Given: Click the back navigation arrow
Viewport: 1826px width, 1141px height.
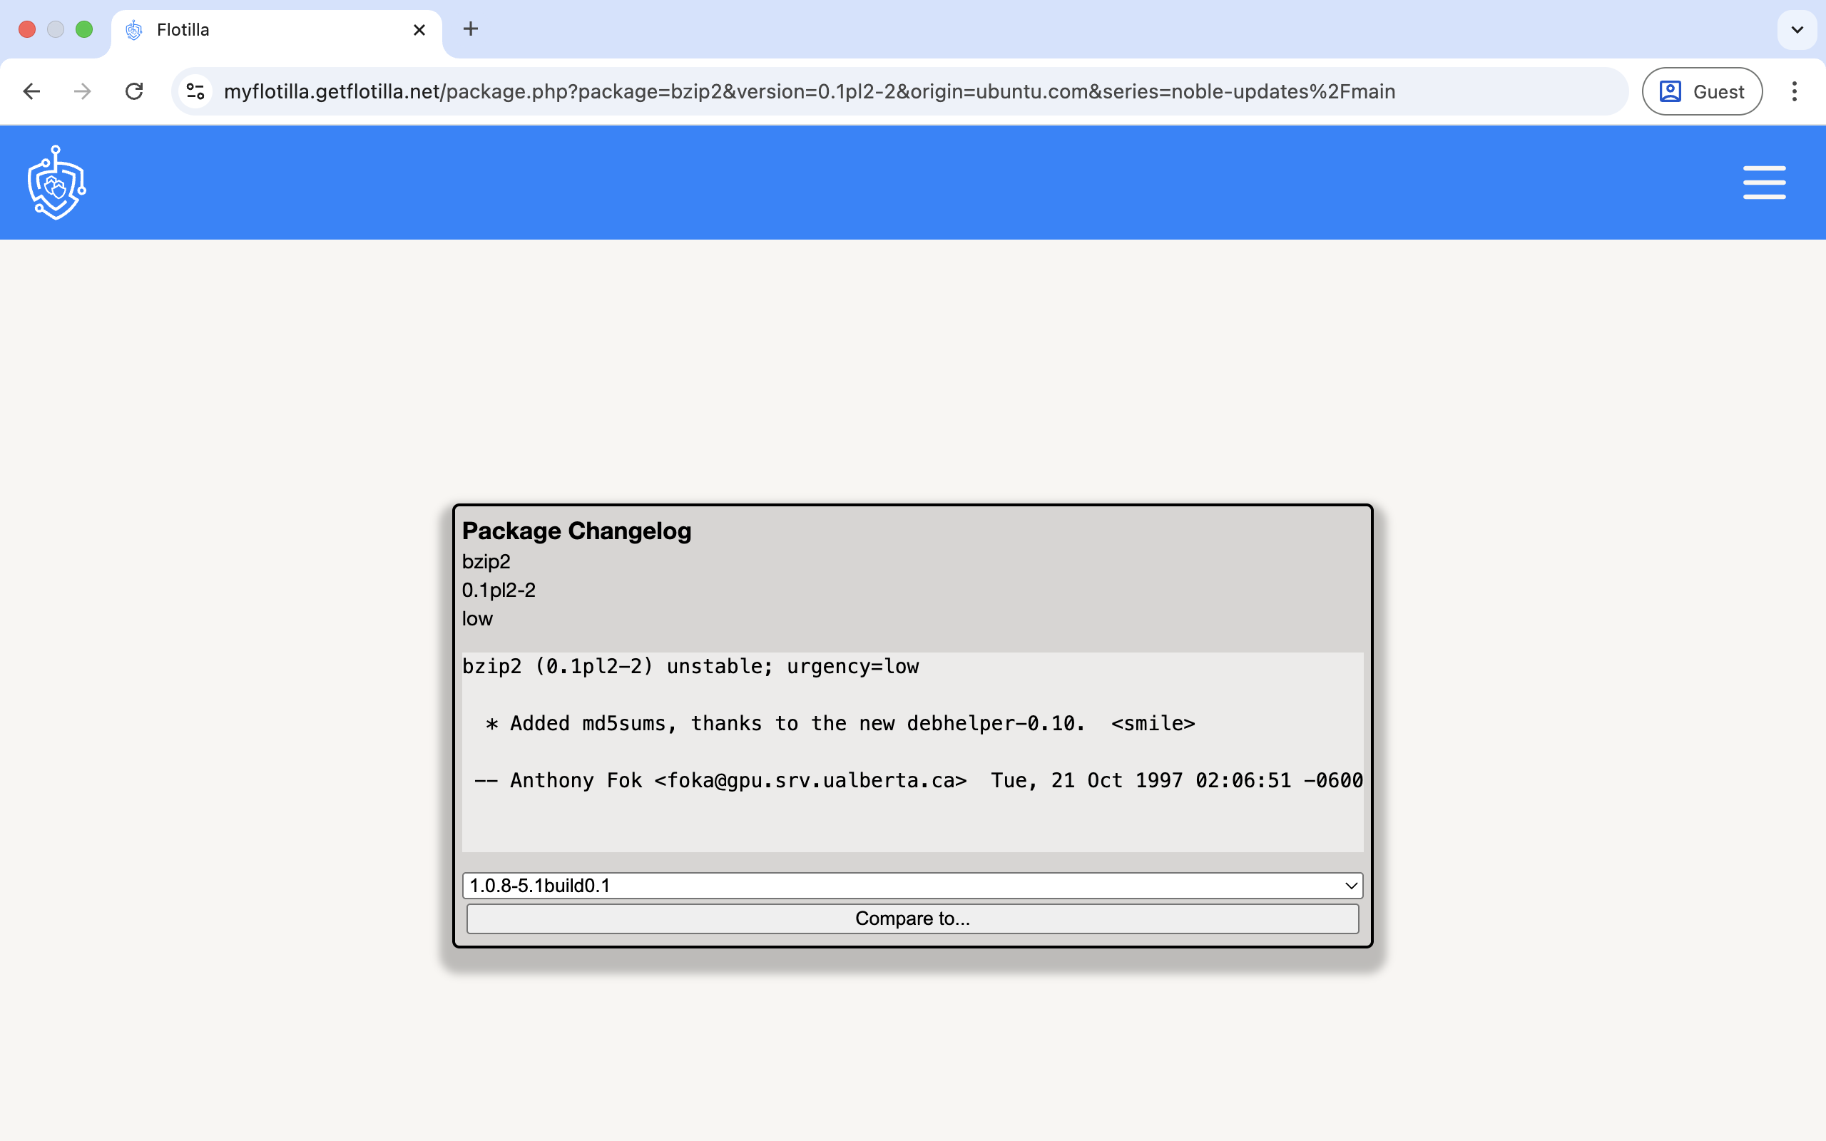Looking at the screenshot, I should [31, 91].
